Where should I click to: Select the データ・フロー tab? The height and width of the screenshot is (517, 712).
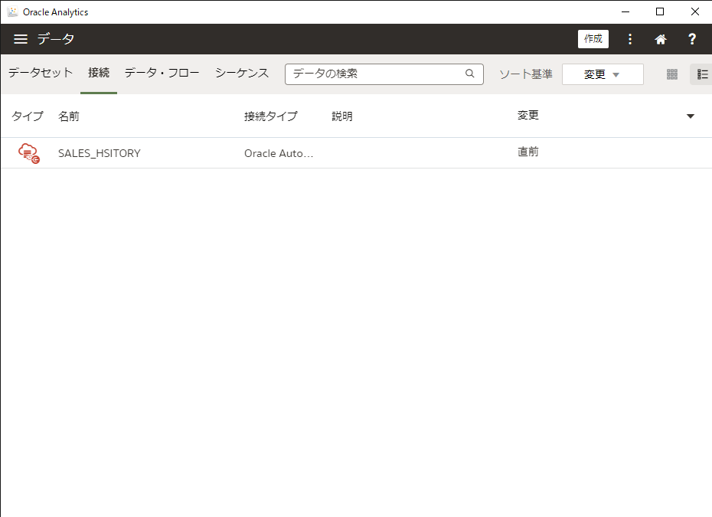(x=162, y=73)
